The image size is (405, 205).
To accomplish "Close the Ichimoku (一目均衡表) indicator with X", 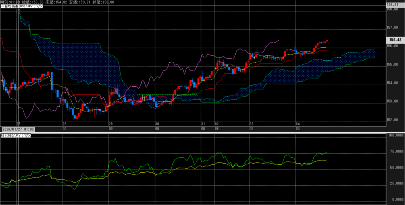I will [42, 7].
